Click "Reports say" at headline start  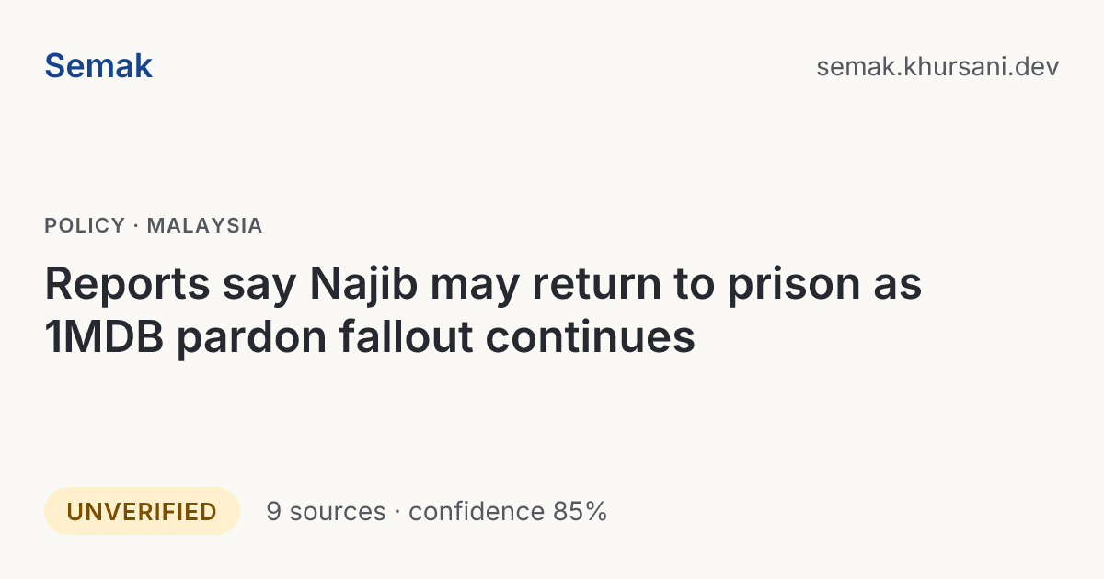169,286
